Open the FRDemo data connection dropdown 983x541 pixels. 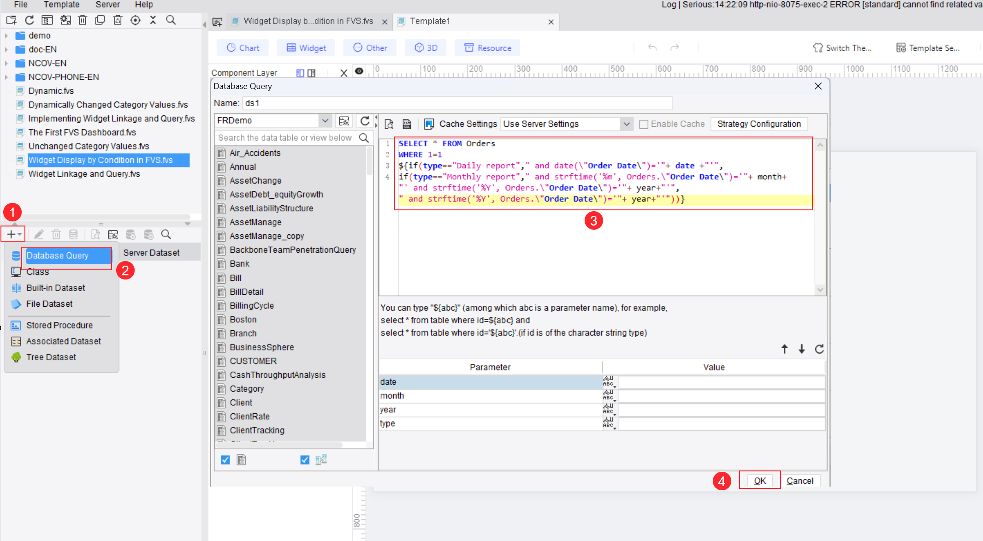tap(325, 120)
